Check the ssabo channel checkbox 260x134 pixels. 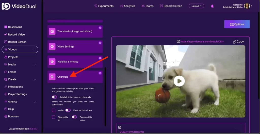[54, 110]
